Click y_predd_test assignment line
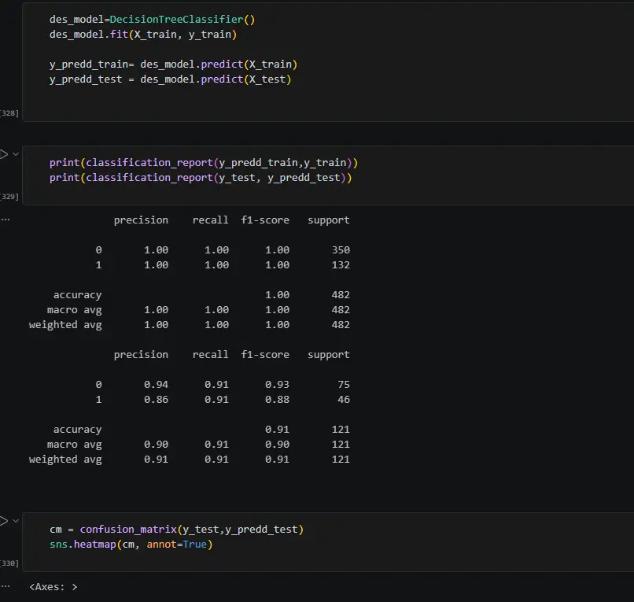The width and height of the screenshot is (634, 602). click(x=170, y=79)
